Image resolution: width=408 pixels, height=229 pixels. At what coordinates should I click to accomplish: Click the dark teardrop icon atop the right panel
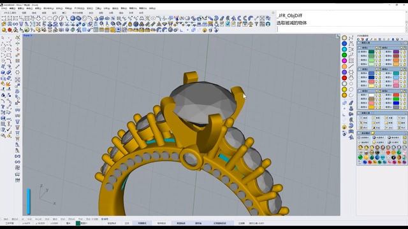tap(393, 39)
